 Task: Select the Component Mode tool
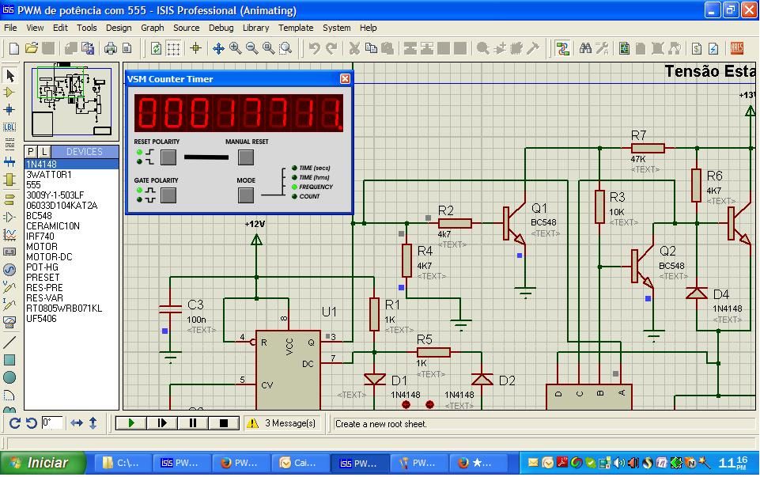click(x=9, y=92)
